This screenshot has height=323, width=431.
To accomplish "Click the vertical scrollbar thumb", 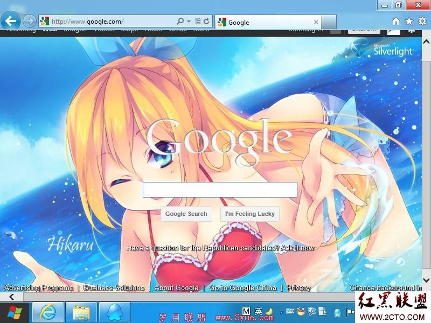I will tap(426, 165).
